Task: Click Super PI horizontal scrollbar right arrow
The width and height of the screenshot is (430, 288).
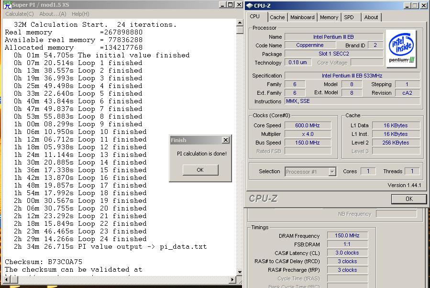Action: tap(232, 280)
